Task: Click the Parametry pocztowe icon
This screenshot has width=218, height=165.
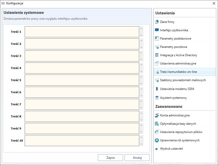Action: [157, 47]
